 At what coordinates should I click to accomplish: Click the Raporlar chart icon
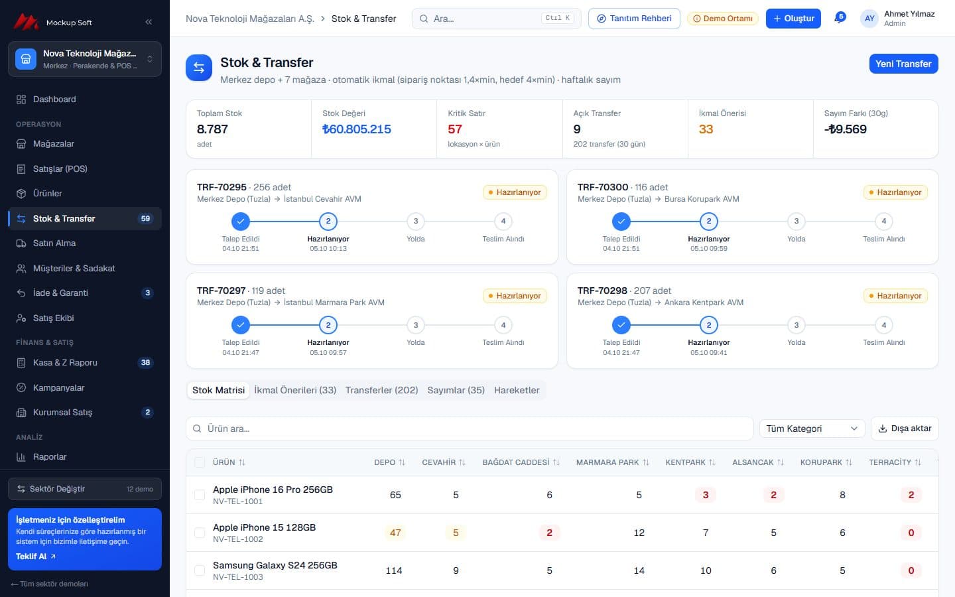pyautogui.click(x=21, y=457)
